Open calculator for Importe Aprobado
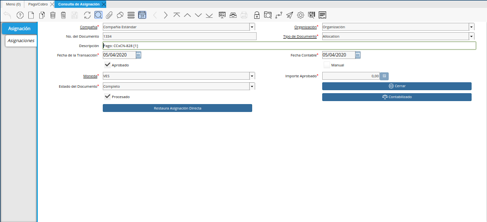The height and width of the screenshot is (222, 487). click(x=384, y=76)
